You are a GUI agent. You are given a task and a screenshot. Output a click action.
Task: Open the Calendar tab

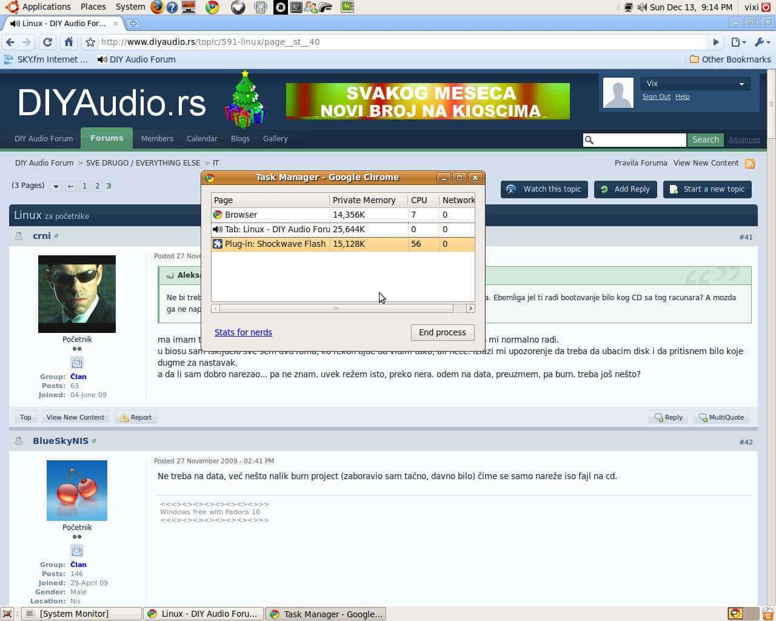click(202, 139)
